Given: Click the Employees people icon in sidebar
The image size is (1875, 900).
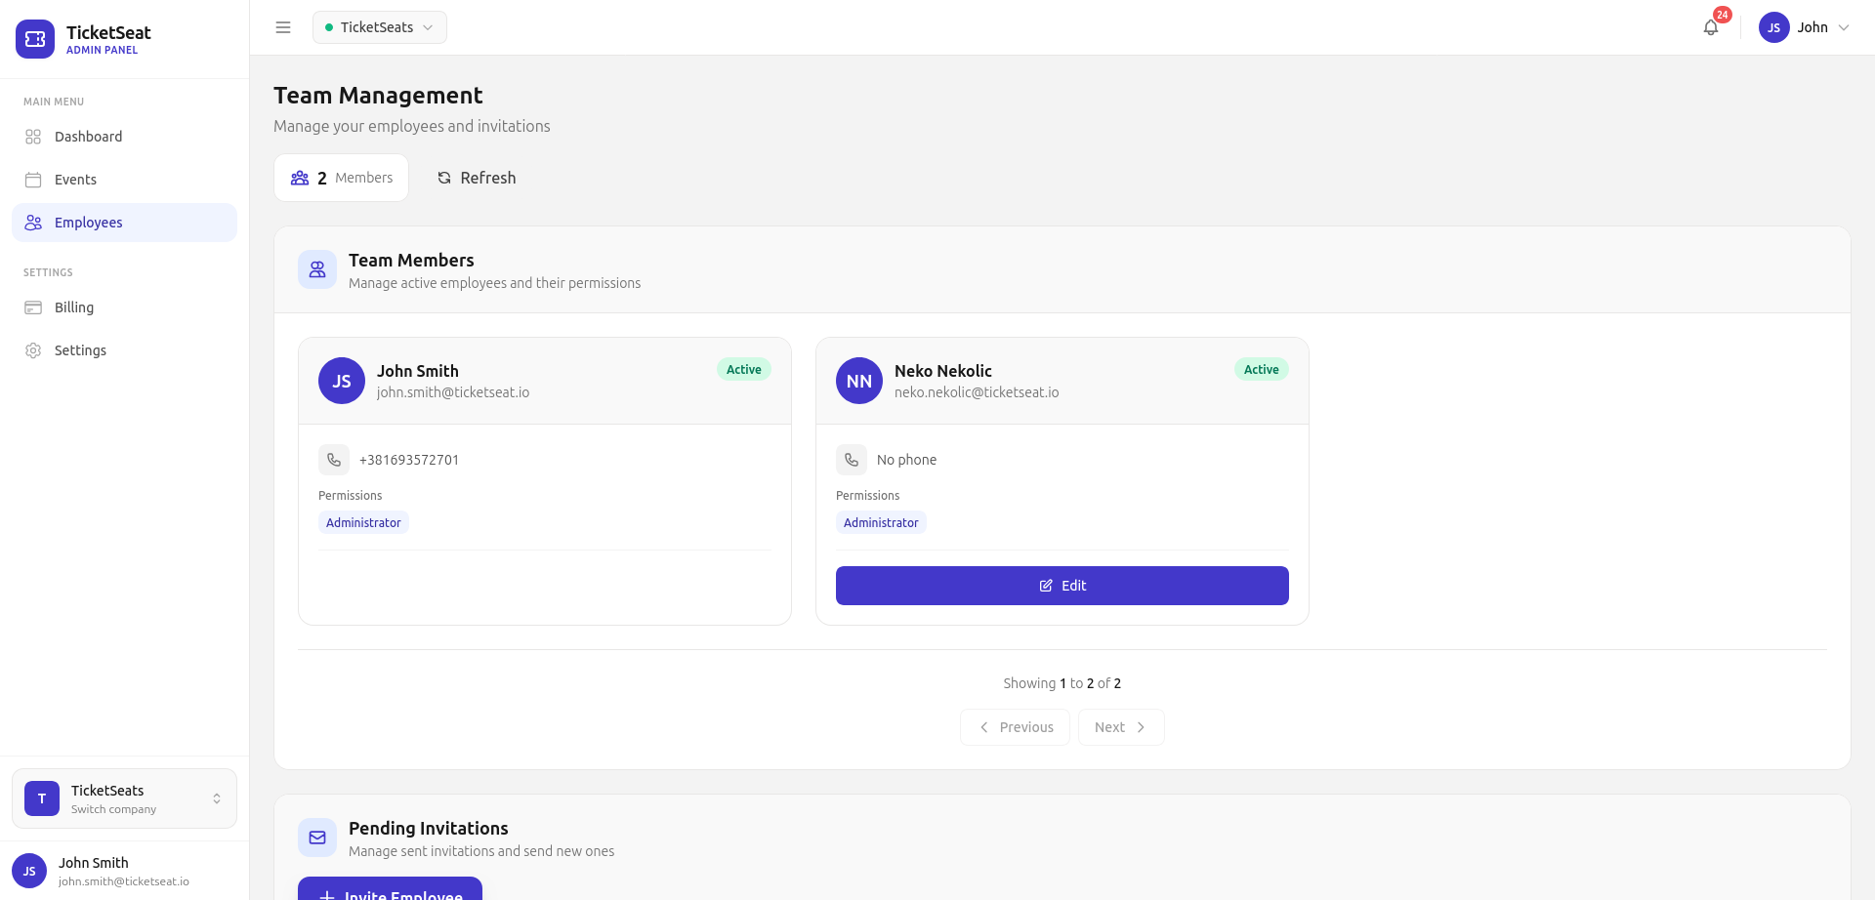Looking at the screenshot, I should tap(33, 223).
